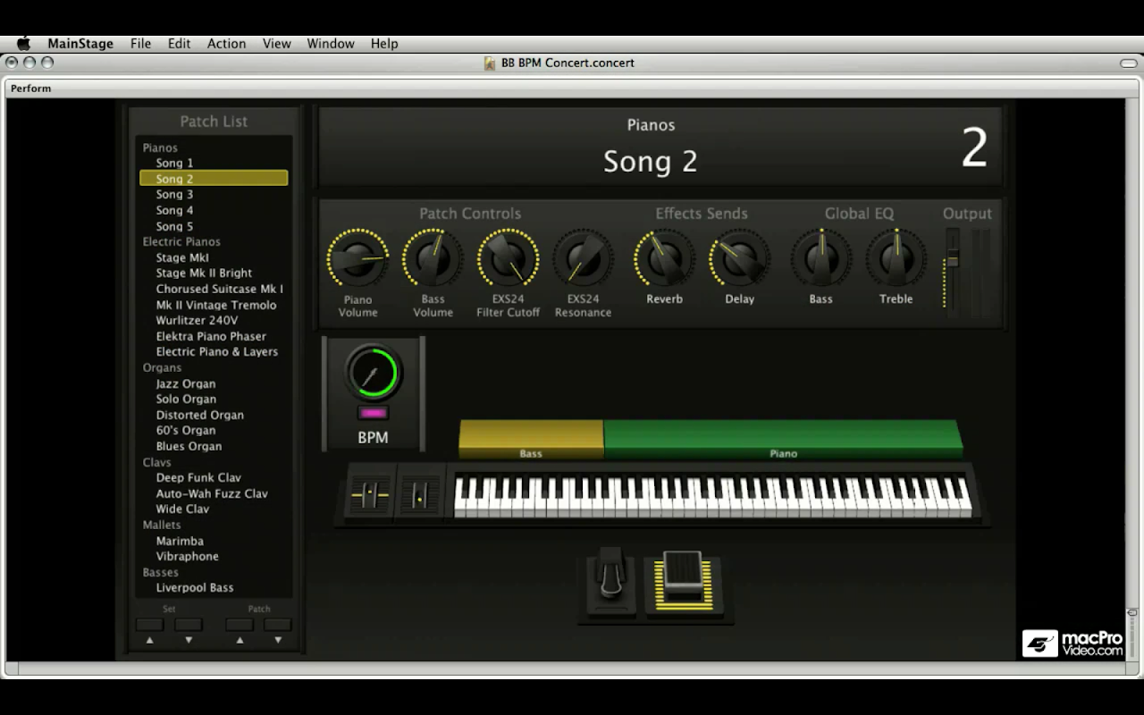Screen dimensions: 1144x715
Task: Select the Jazz Organ patch
Action: 186,383
